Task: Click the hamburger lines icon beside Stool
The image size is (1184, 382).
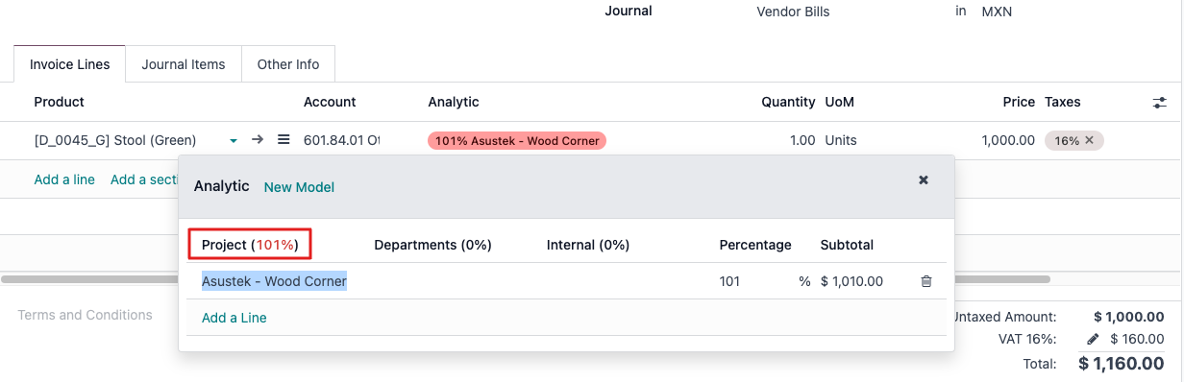Action: point(284,140)
